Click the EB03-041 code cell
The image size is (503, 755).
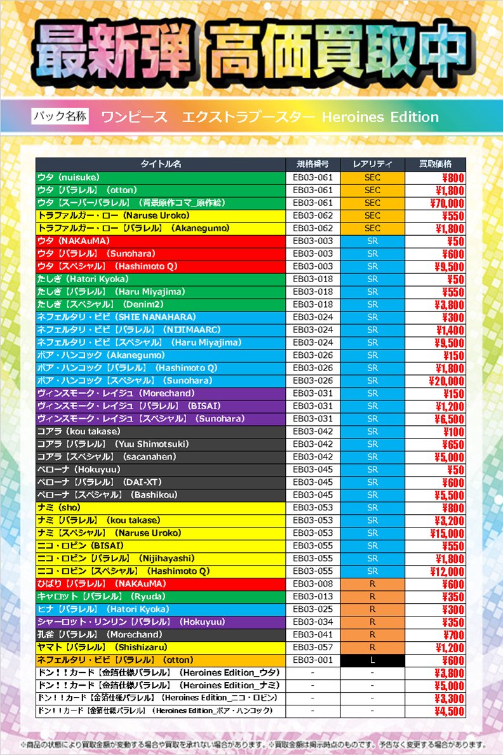pyautogui.click(x=313, y=635)
